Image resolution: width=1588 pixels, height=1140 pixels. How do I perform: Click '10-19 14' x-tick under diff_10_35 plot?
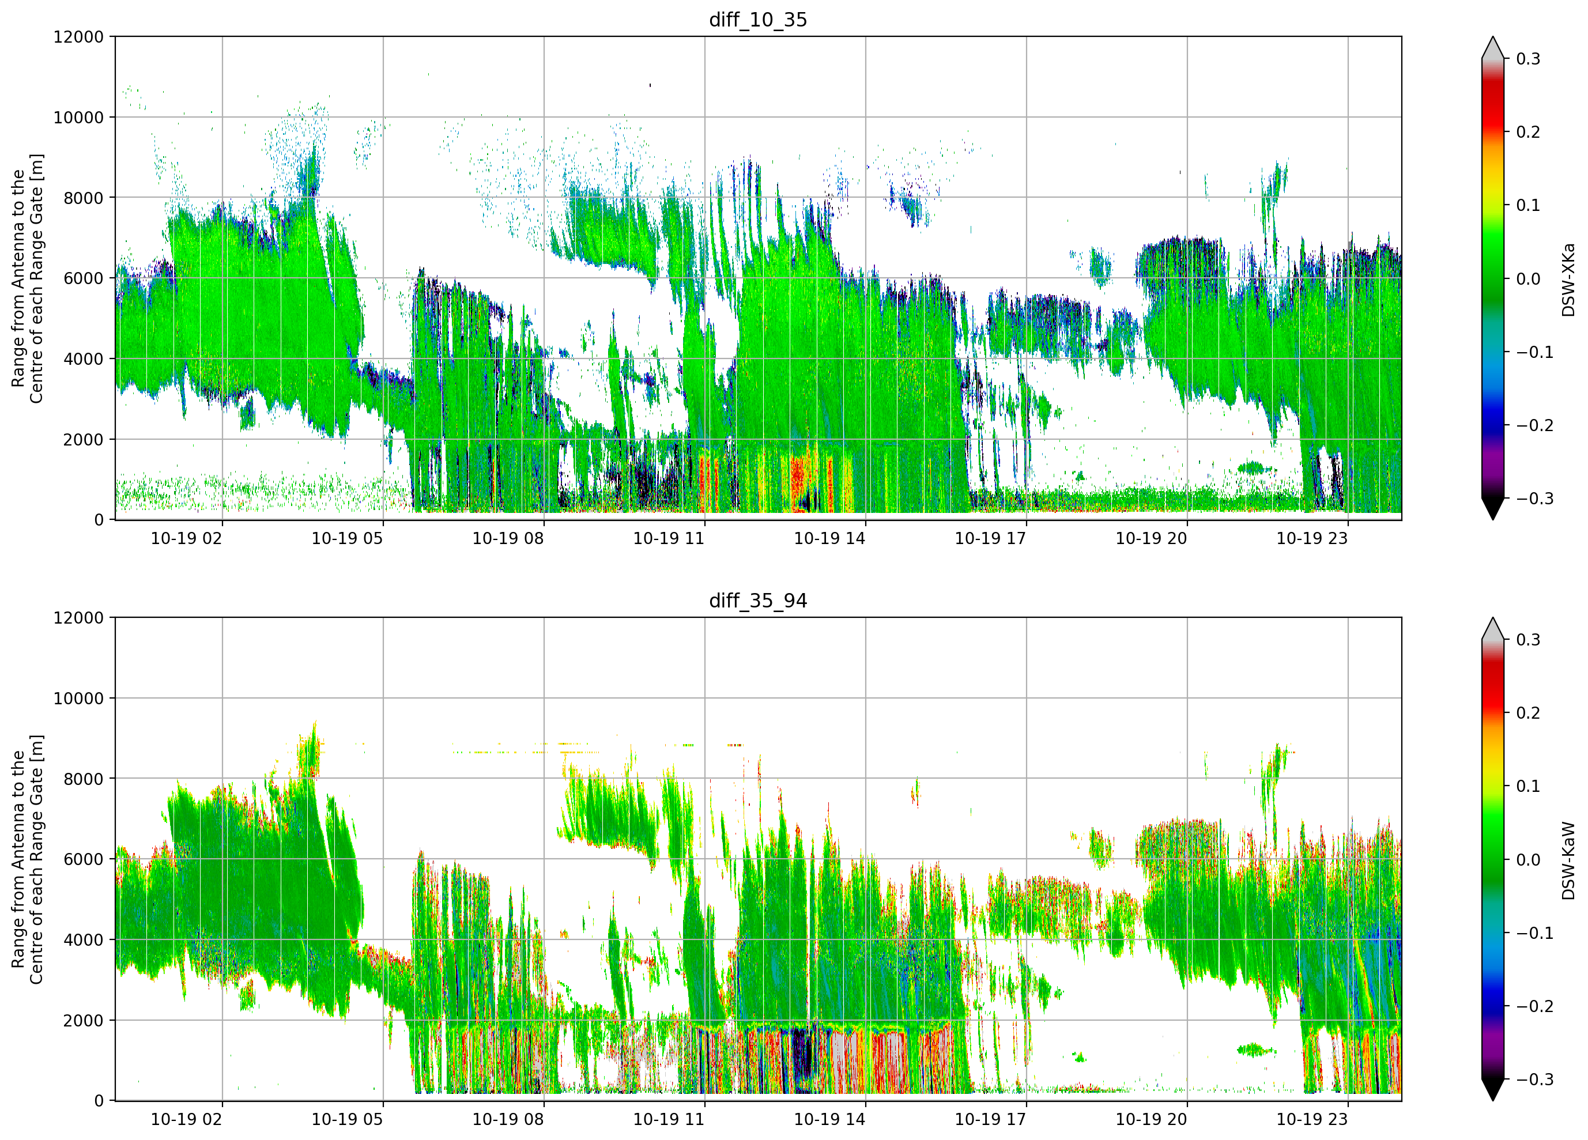click(829, 538)
